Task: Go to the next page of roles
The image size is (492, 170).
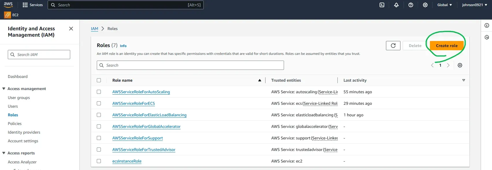Action: tap(448, 65)
